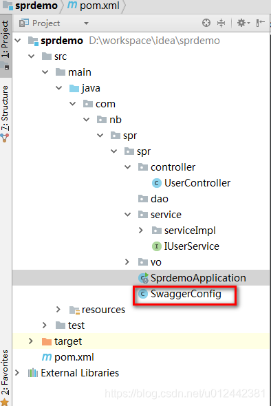Expand the resources folder chevron

(58, 309)
